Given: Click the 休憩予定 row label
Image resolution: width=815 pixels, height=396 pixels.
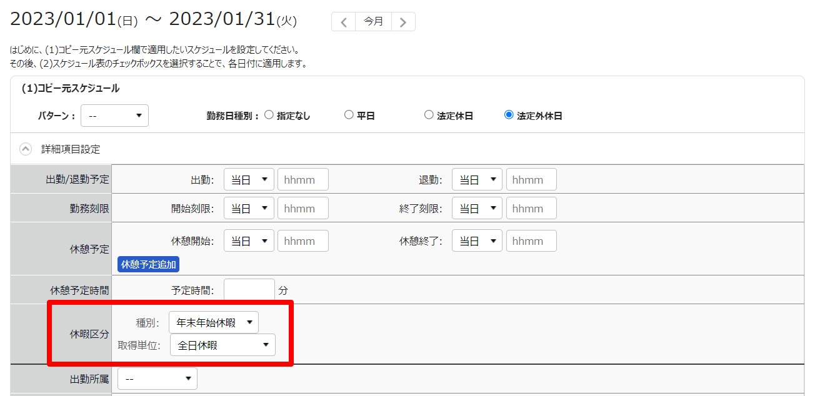Looking at the screenshot, I should [x=89, y=249].
